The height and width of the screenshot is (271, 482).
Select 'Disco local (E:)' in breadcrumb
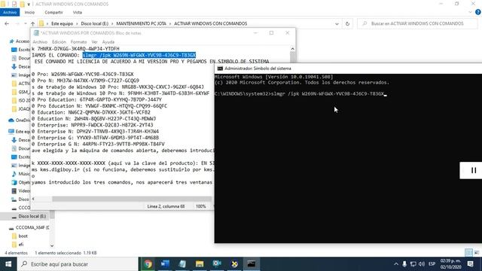click(x=94, y=23)
